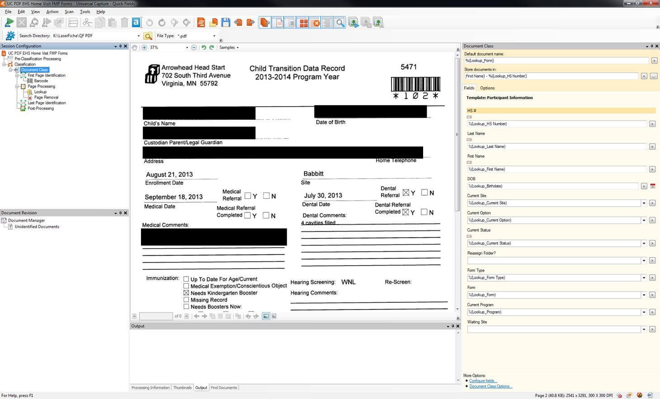660x399 pixels.
Task: Click the zoom out minus icon
Action: click(194, 47)
